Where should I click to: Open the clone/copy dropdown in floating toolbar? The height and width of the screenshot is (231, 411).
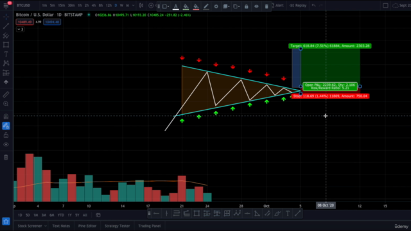236,6
